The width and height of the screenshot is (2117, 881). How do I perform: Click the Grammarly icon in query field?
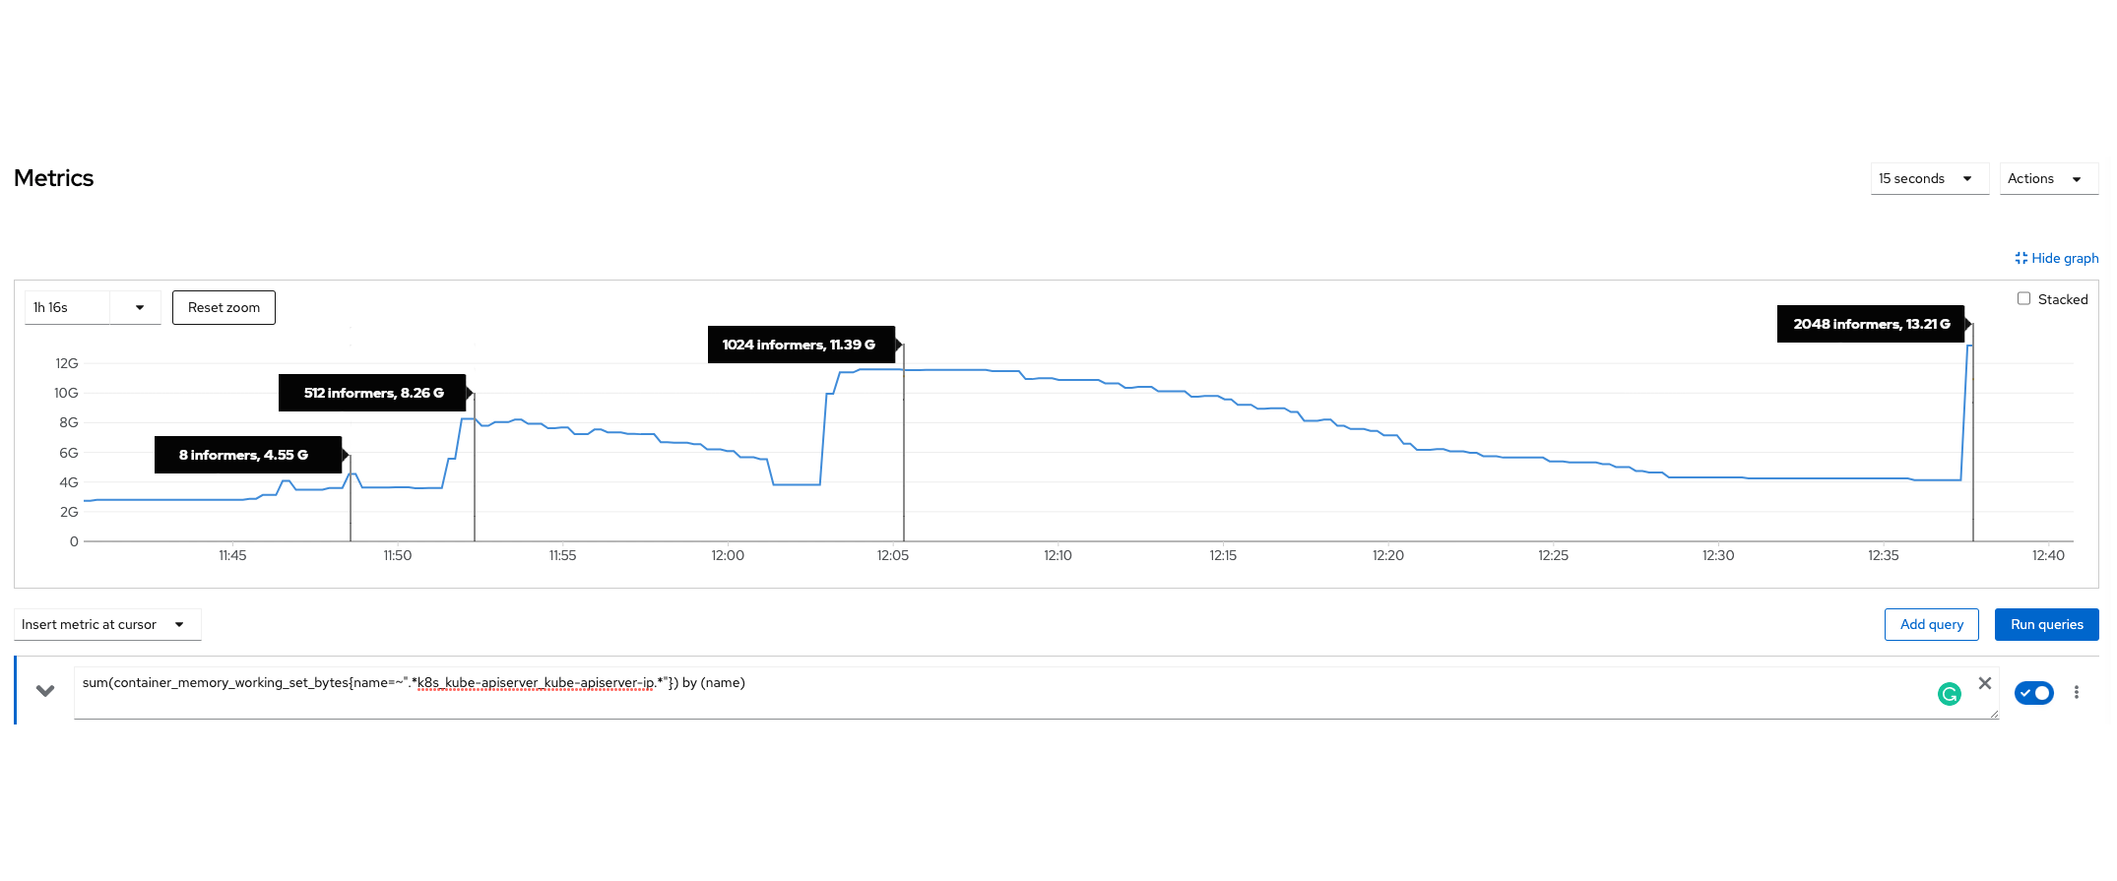coord(1949,694)
